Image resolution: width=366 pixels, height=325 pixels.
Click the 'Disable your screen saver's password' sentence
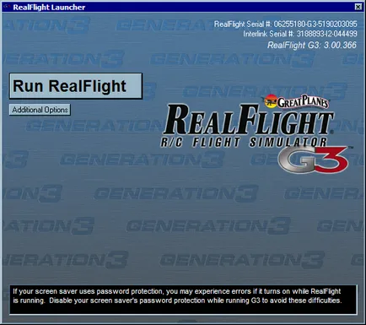coord(196,301)
